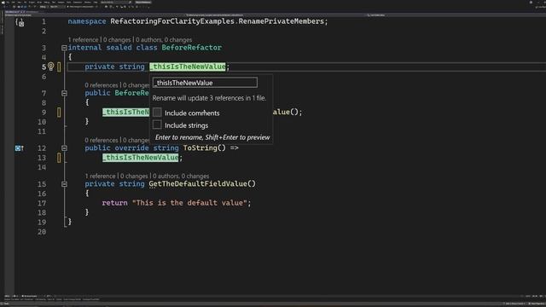Click the 'return' keyword on line 17

click(x=115, y=203)
